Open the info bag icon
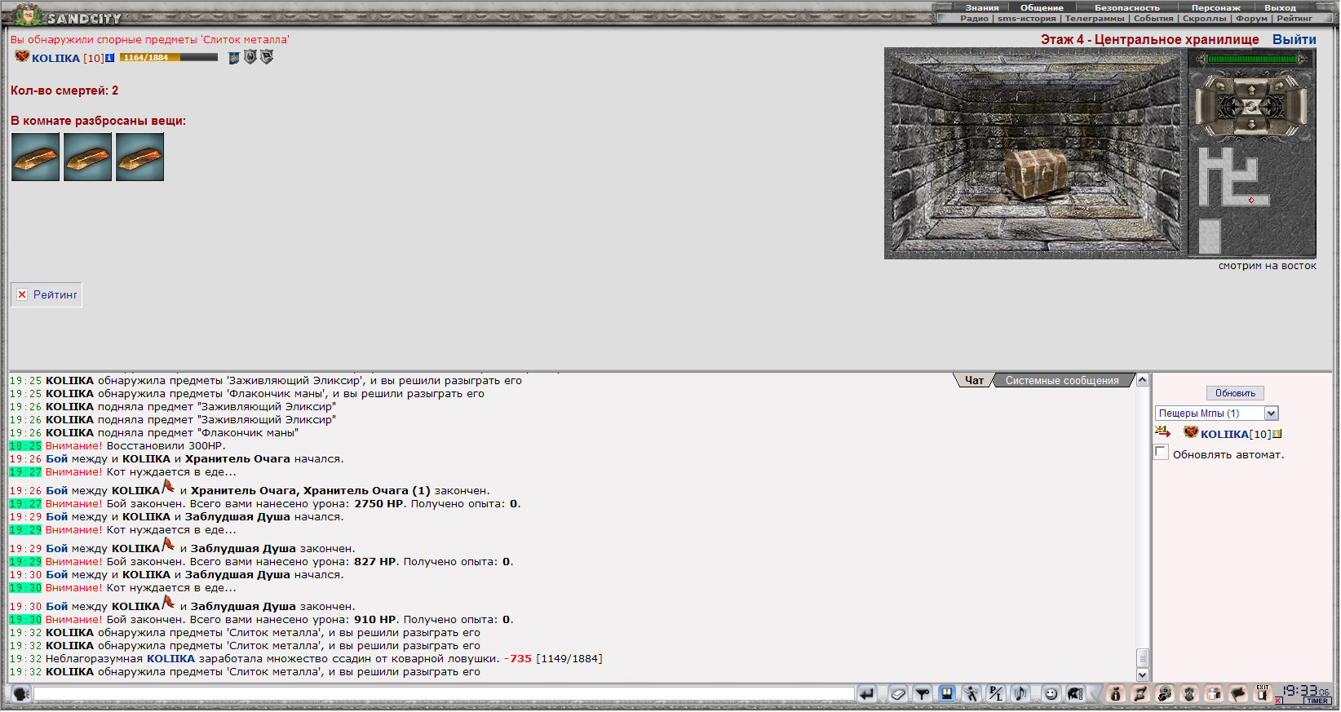 (x=1116, y=694)
